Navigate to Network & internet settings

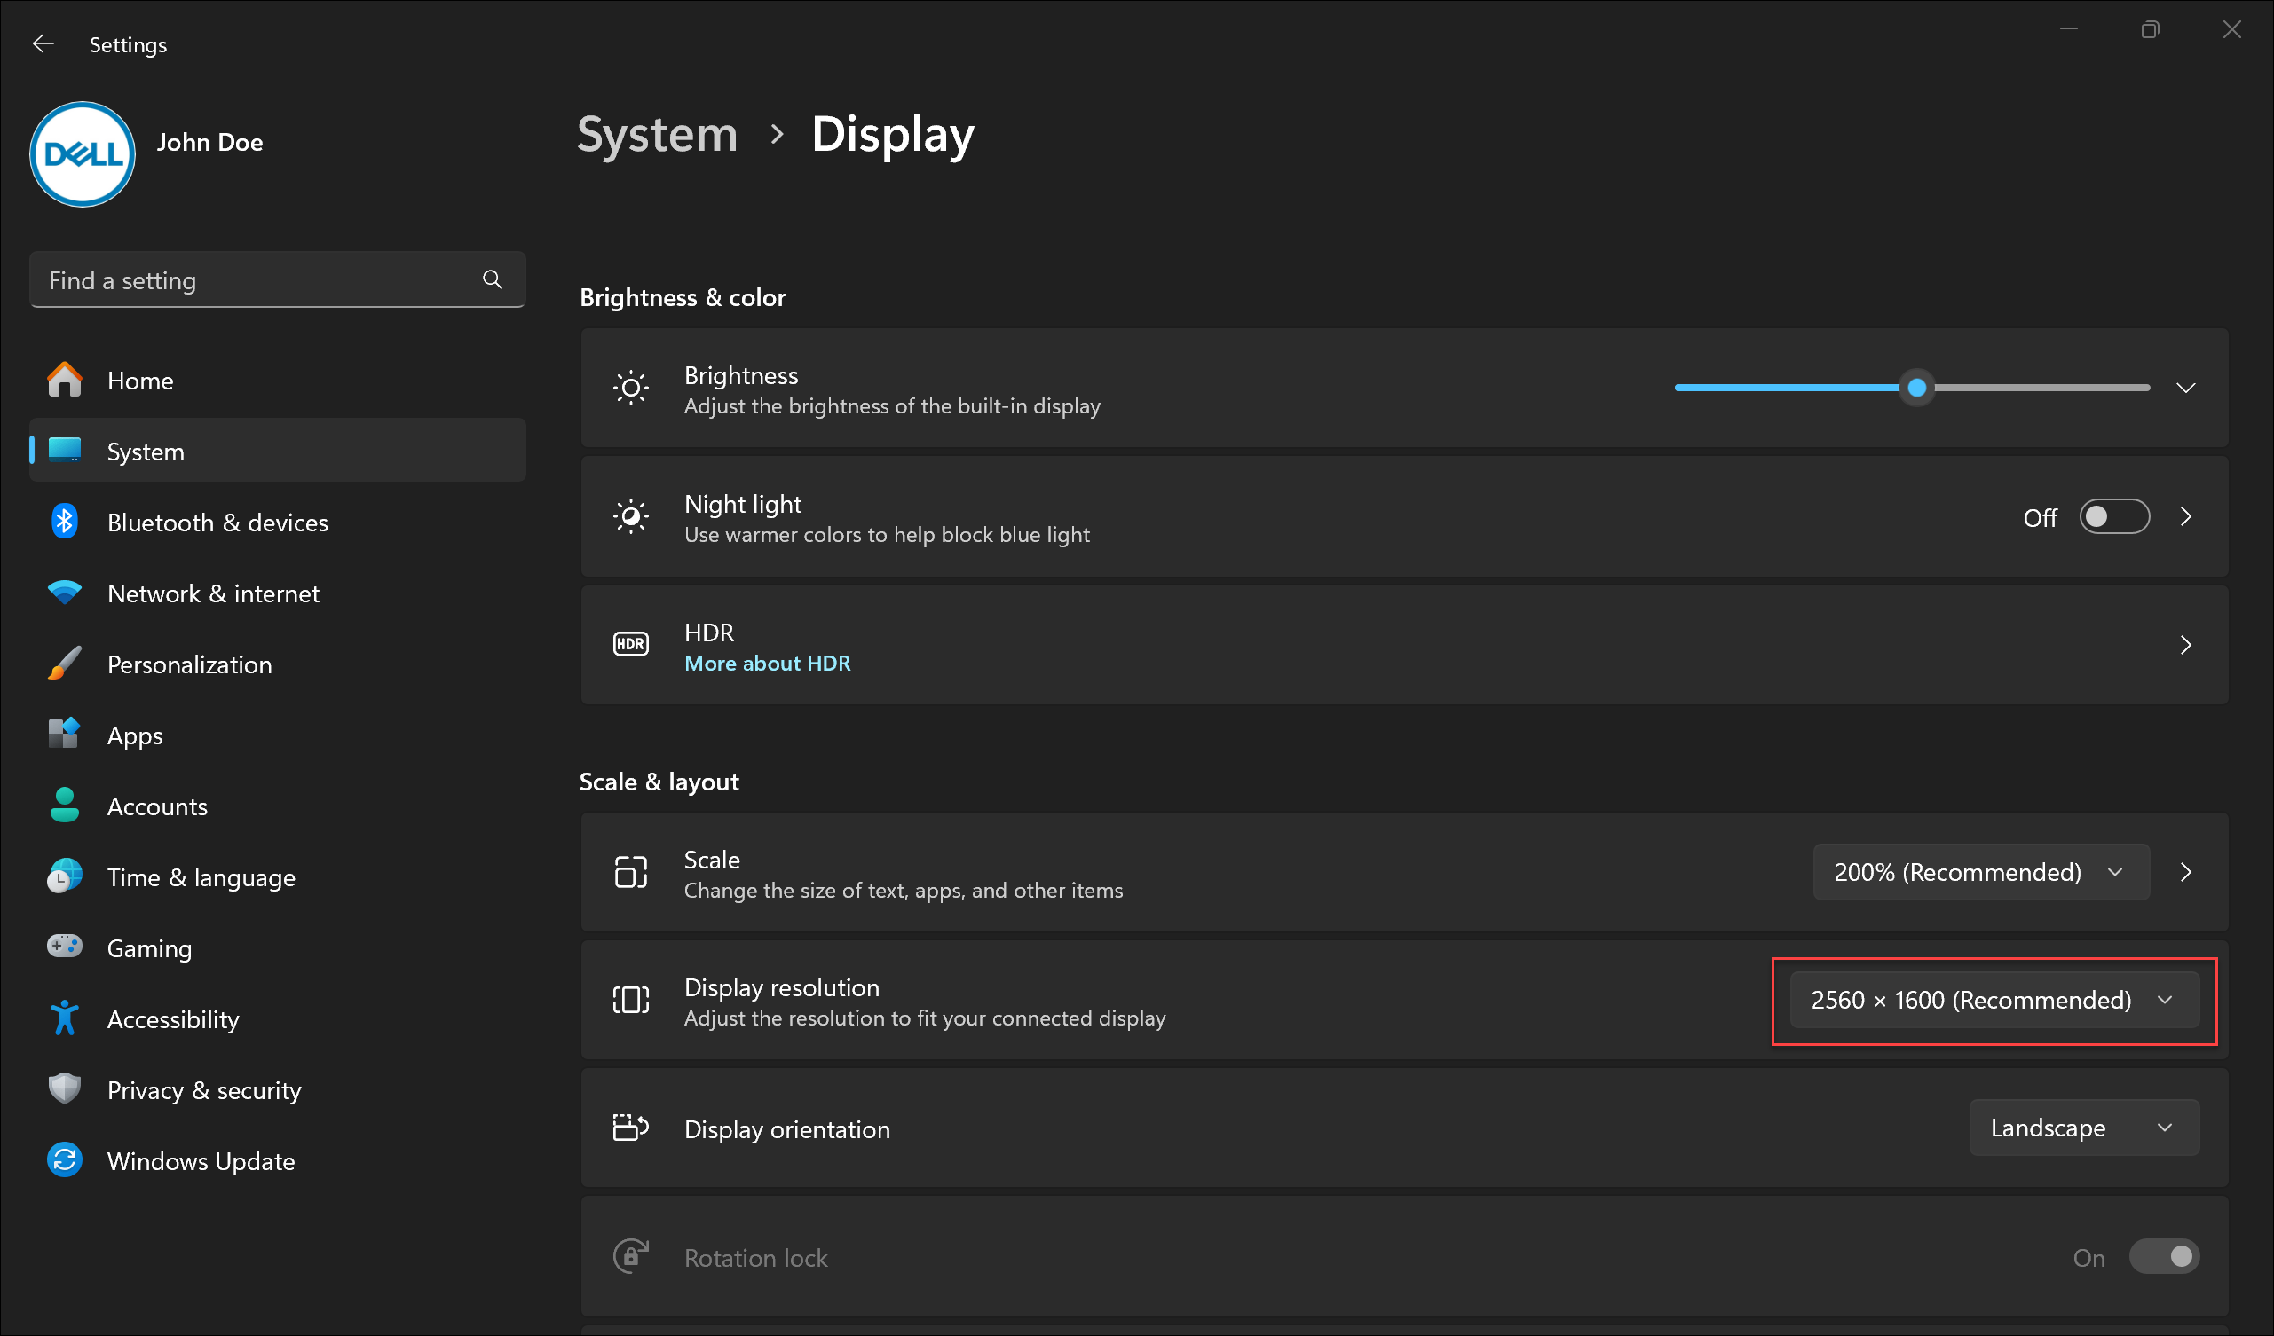click(213, 593)
